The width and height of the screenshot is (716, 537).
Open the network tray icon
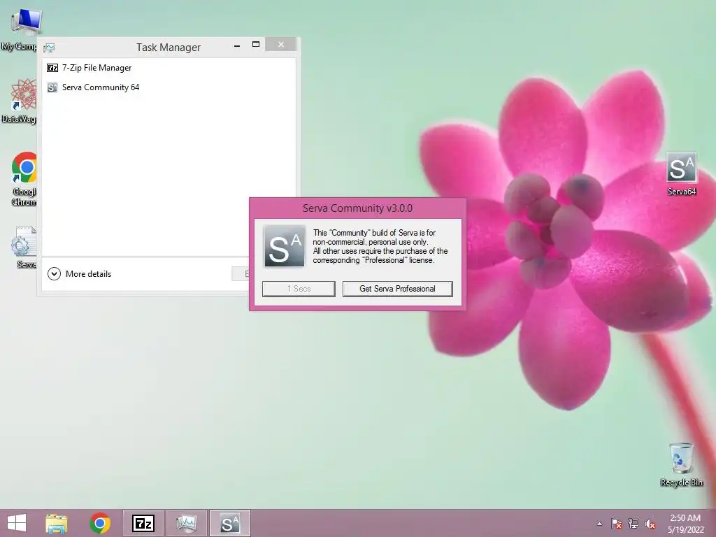point(633,524)
